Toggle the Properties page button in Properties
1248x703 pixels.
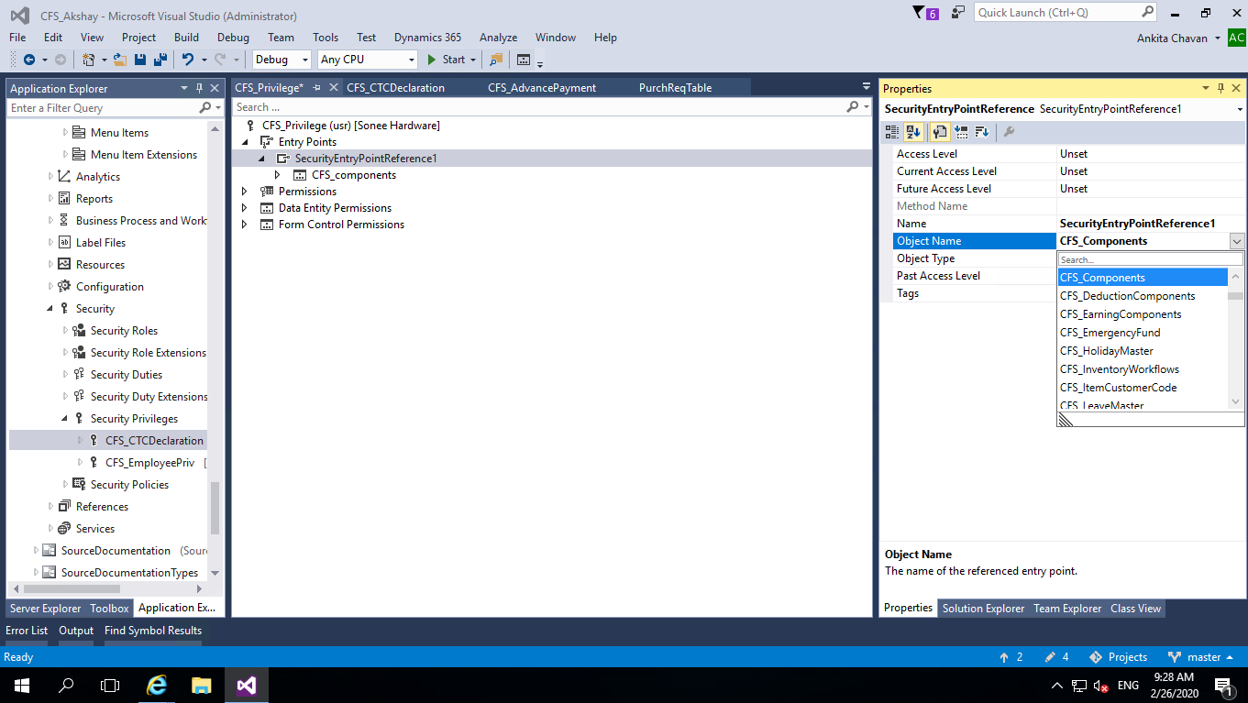940,132
